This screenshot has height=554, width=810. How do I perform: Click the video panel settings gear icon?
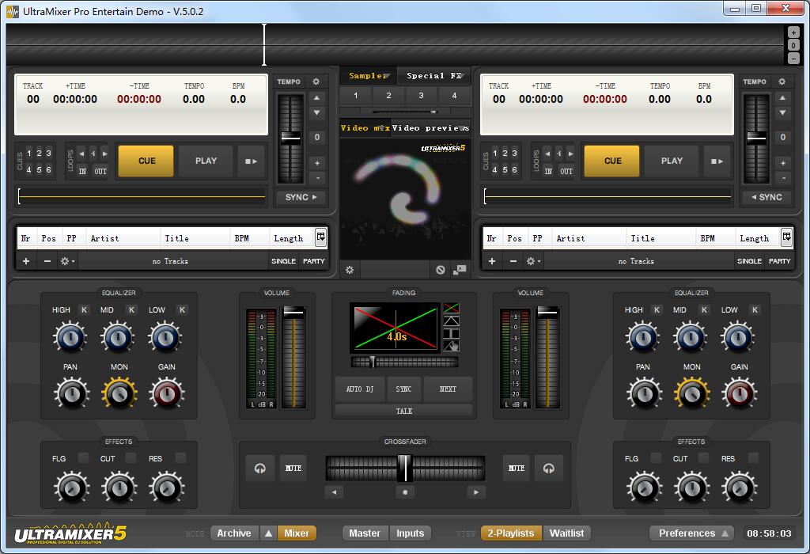[x=350, y=270]
